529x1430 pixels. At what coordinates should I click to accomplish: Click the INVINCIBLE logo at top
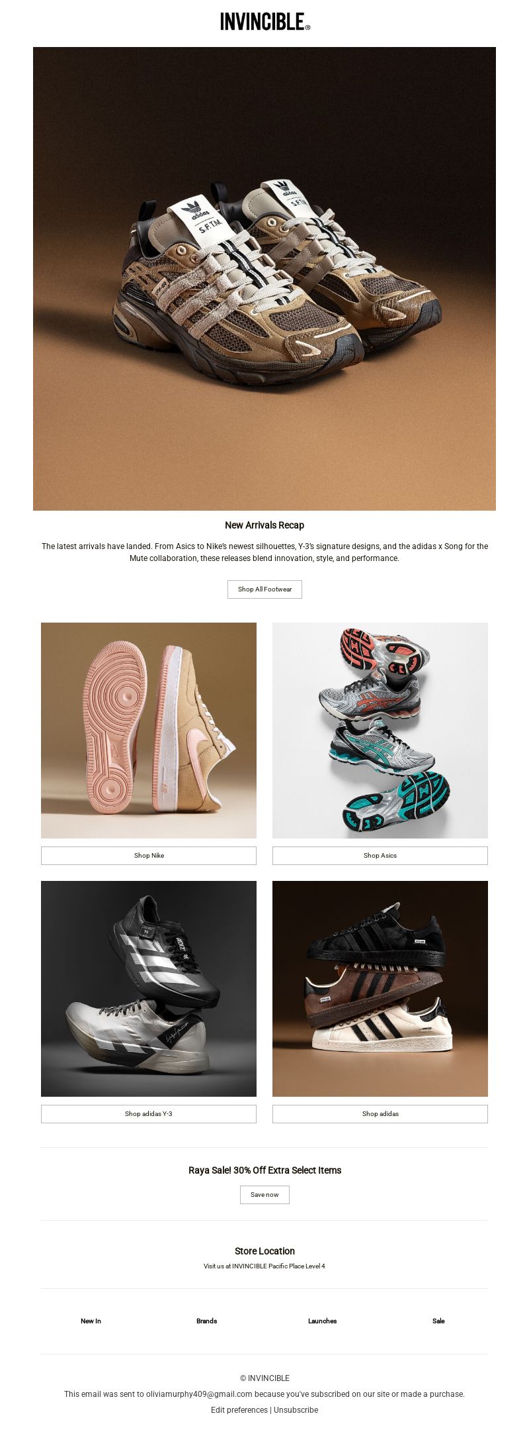point(264,22)
